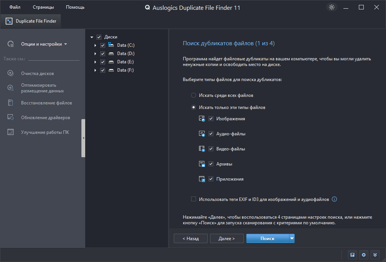386x262 pixels.
Task: Click the Data (E:) drive icon
Action: coord(111,62)
